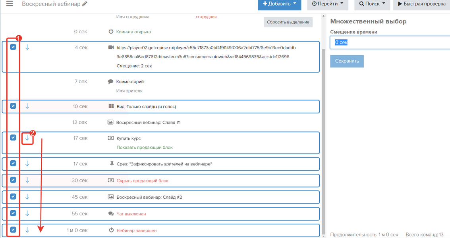Viewport: 450px width, 238px height.
Task: Click the image icon beside Слайд #1
Action: [111, 123]
